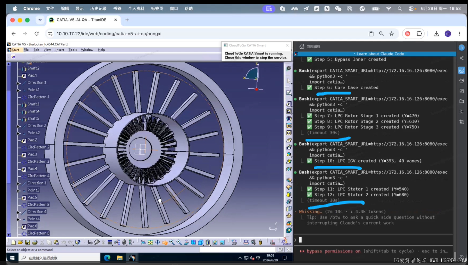This screenshot has width=468, height=265.
Task: Open the CATIA View menu
Action: [x=47, y=50]
